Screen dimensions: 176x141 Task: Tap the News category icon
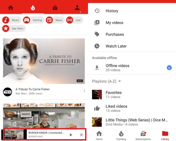point(49,20)
